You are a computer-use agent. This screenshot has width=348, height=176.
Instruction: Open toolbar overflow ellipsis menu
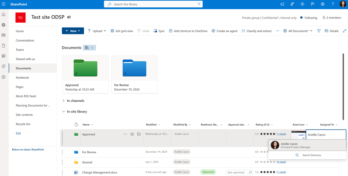point(277,31)
